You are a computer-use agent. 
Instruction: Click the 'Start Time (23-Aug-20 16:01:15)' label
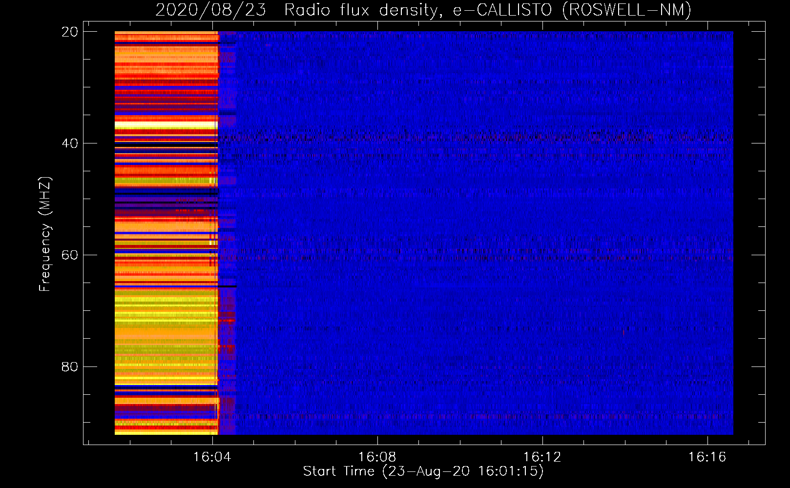(423, 471)
